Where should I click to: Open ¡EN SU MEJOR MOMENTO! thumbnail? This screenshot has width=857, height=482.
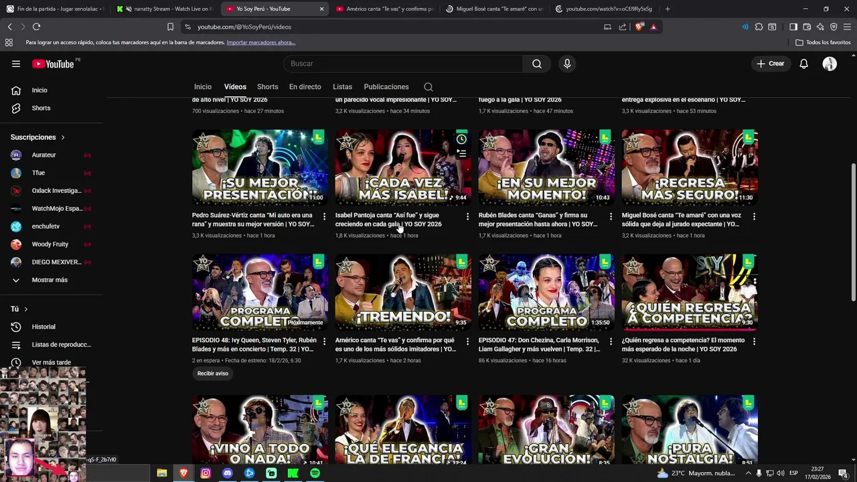point(546,167)
